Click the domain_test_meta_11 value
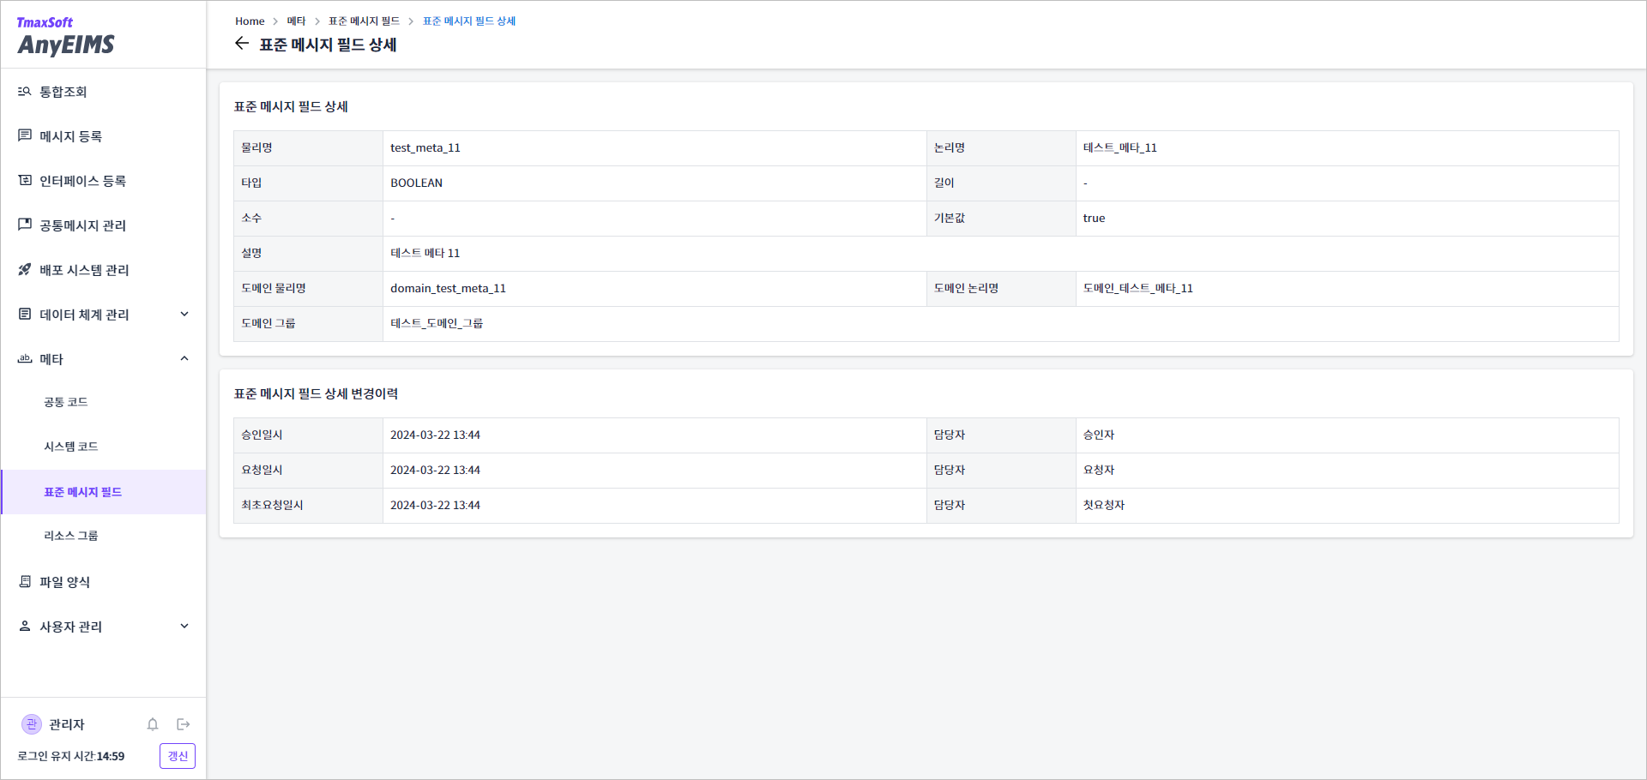This screenshot has width=1647, height=780. pyautogui.click(x=448, y=288)
